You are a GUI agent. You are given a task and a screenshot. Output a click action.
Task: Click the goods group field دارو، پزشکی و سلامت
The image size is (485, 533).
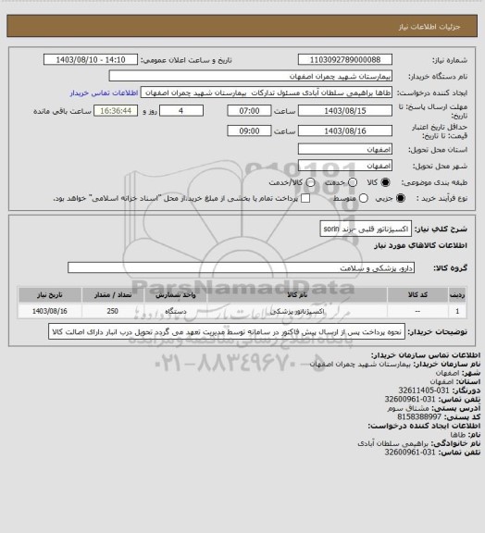pos(241,267)
